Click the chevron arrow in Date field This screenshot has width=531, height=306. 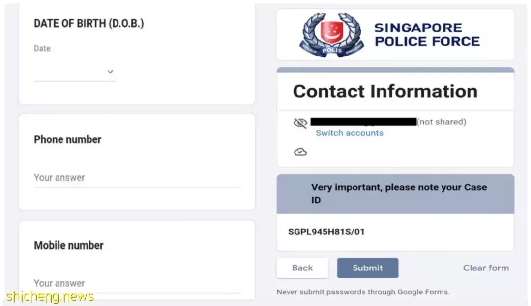[x=110, y=72]
